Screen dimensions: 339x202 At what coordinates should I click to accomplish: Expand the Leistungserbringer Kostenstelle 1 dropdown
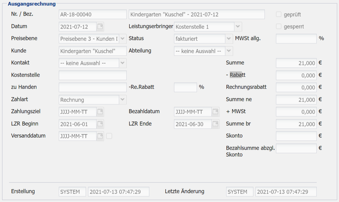click(x=238, y=27)
